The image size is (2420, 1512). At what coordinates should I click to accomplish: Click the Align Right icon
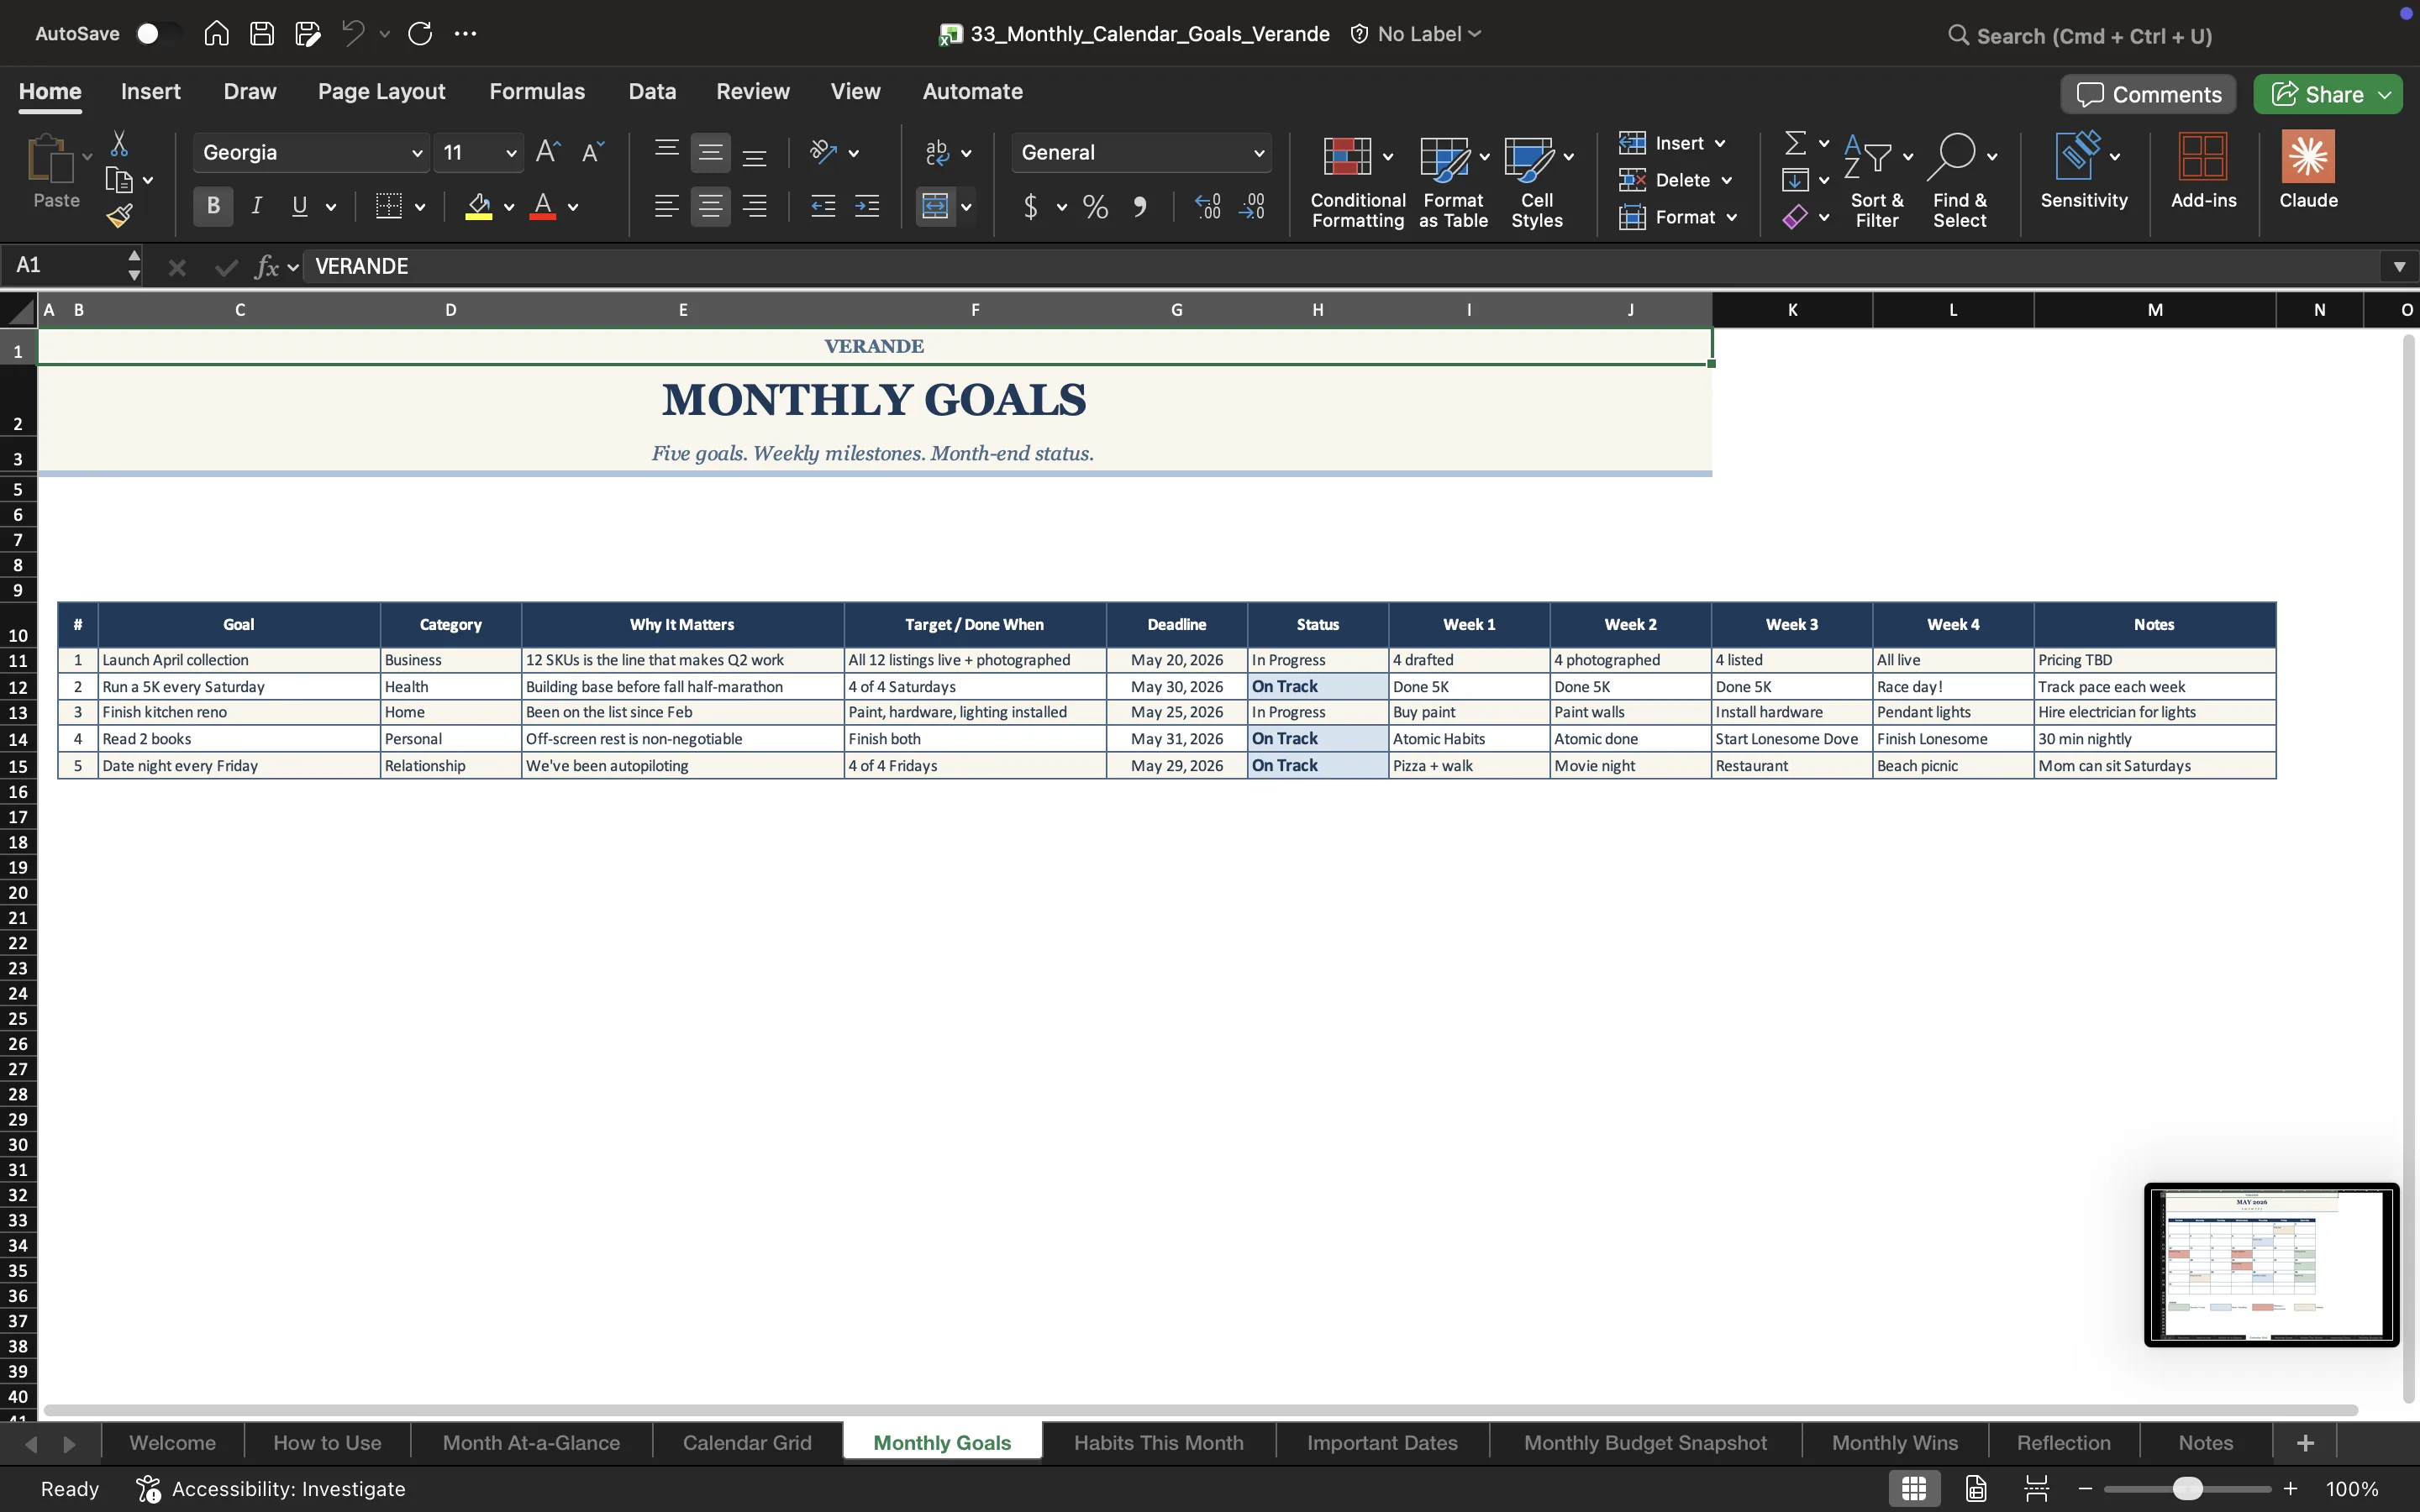755,207
